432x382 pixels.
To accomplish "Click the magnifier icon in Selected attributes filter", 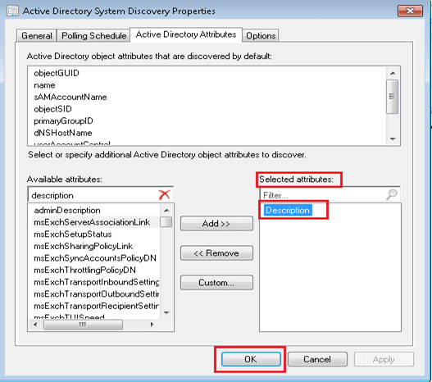I will click(392, 195).
